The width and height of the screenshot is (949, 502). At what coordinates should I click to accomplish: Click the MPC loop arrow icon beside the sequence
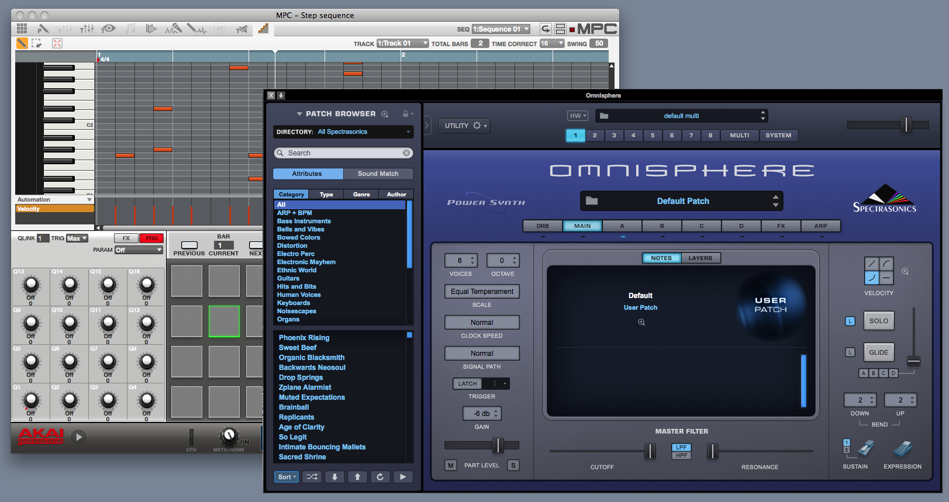click(545, 29)
